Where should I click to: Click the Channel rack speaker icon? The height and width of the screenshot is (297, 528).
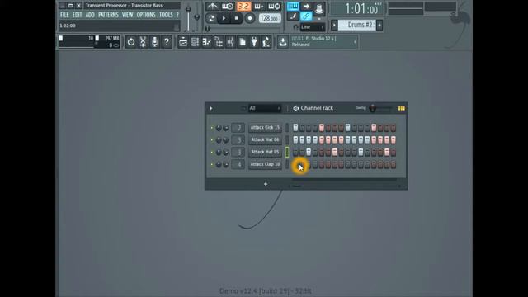click(296, 108)
